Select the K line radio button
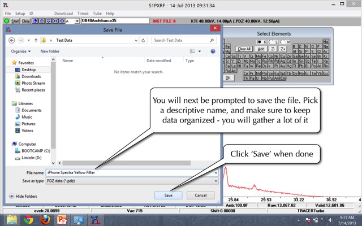The height and width of the screenshot is (226, 362). (259, 42)
